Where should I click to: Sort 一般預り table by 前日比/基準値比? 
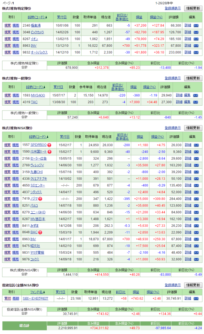pos(118,87)
